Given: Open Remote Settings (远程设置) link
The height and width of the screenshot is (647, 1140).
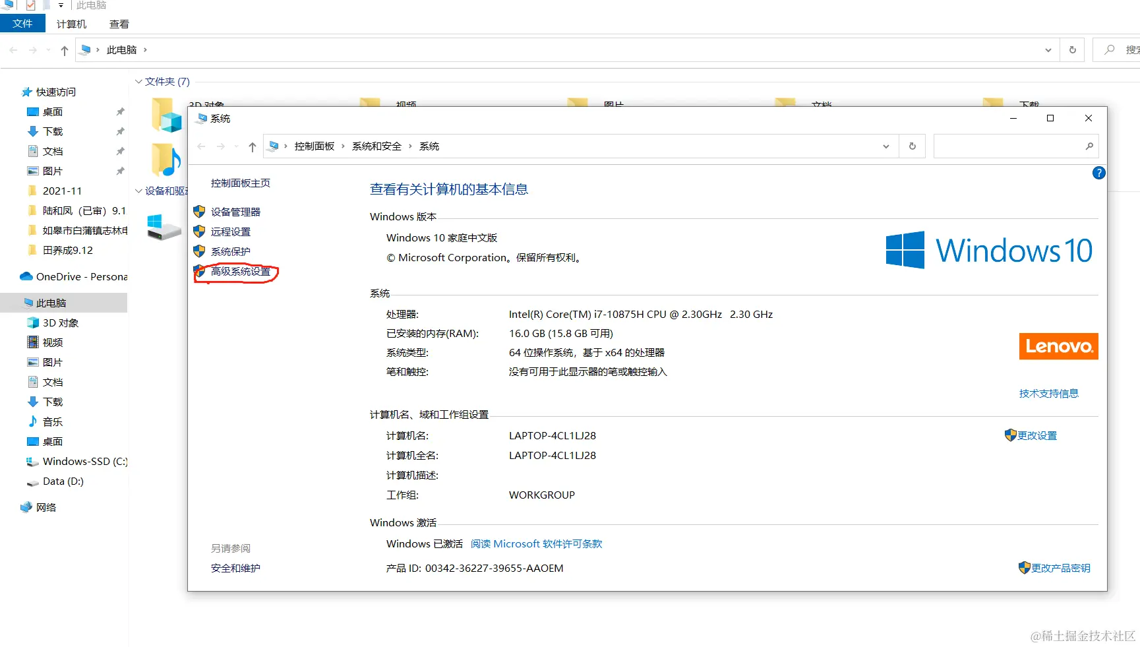Looking at the screenshot, I should 231,231.
